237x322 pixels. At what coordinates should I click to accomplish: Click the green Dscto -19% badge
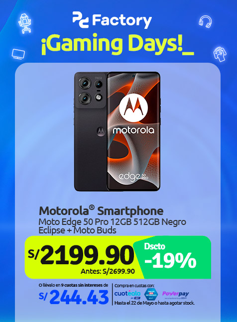(172, 257)
